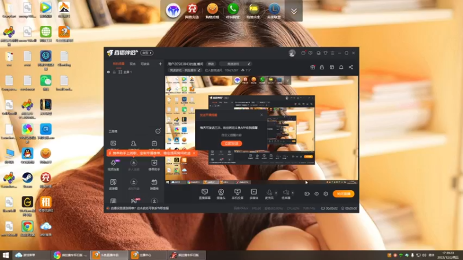Switch to the 我的场景 tab
The image size is (463, 260).
(x=119, y=64)
